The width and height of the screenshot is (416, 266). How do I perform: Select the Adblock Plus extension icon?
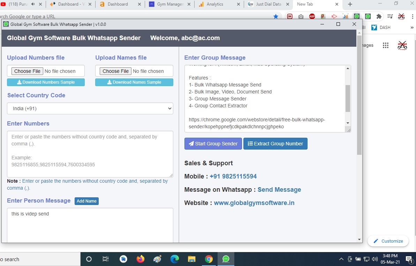coord(312,16)
